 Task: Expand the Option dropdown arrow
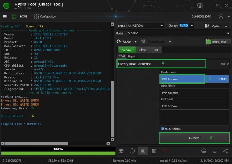point(226,26)
